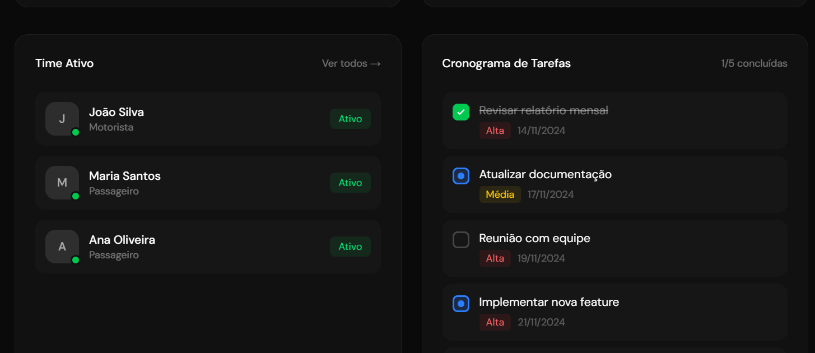Click Ana Oliveira's avatar with A initial
This screenshot has width=815, height=353.
pos(62,247)
